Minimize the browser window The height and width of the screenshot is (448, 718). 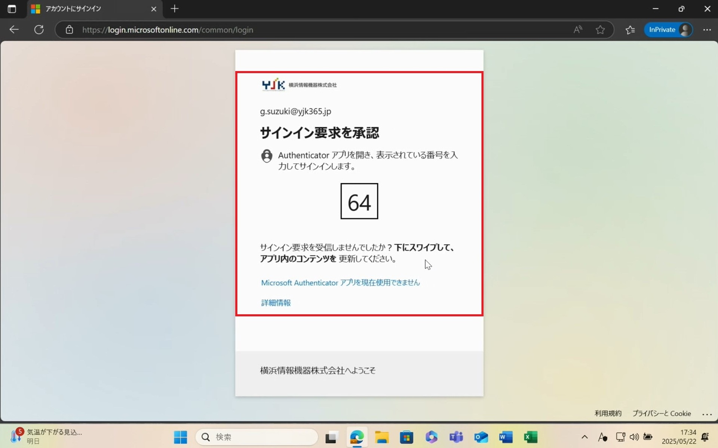pos(655,9)
